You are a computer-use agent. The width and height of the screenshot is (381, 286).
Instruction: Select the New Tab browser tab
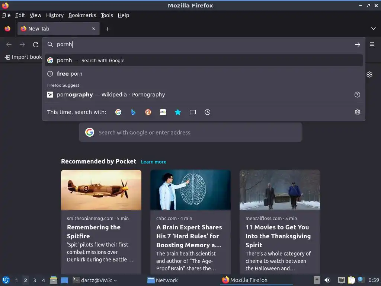pos(58,29)
